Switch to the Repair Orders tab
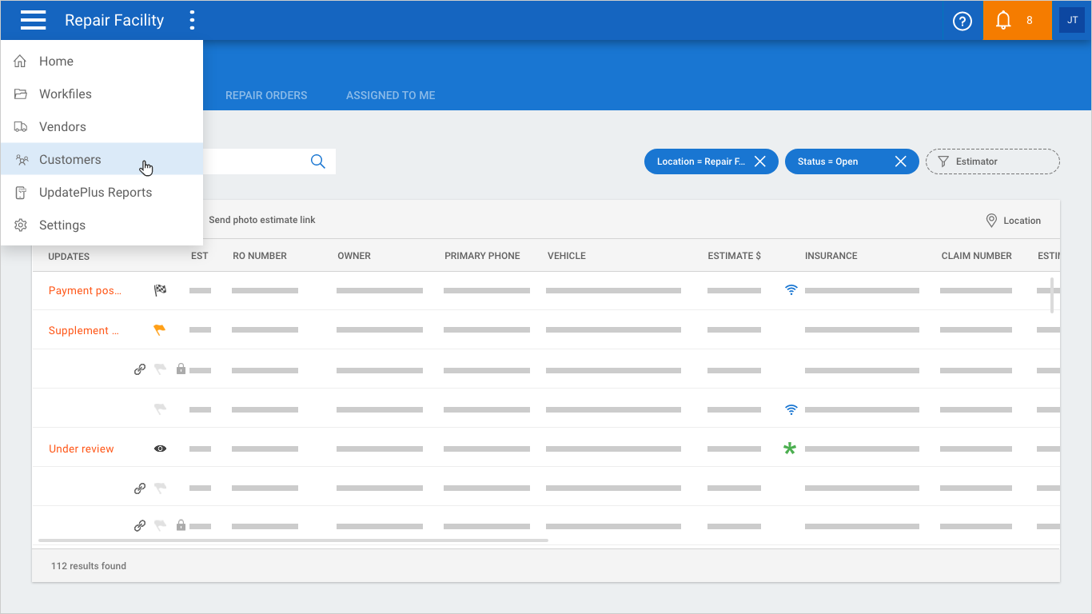The width and height of the screenshot is (1092, 614). [x=266, y=95]
